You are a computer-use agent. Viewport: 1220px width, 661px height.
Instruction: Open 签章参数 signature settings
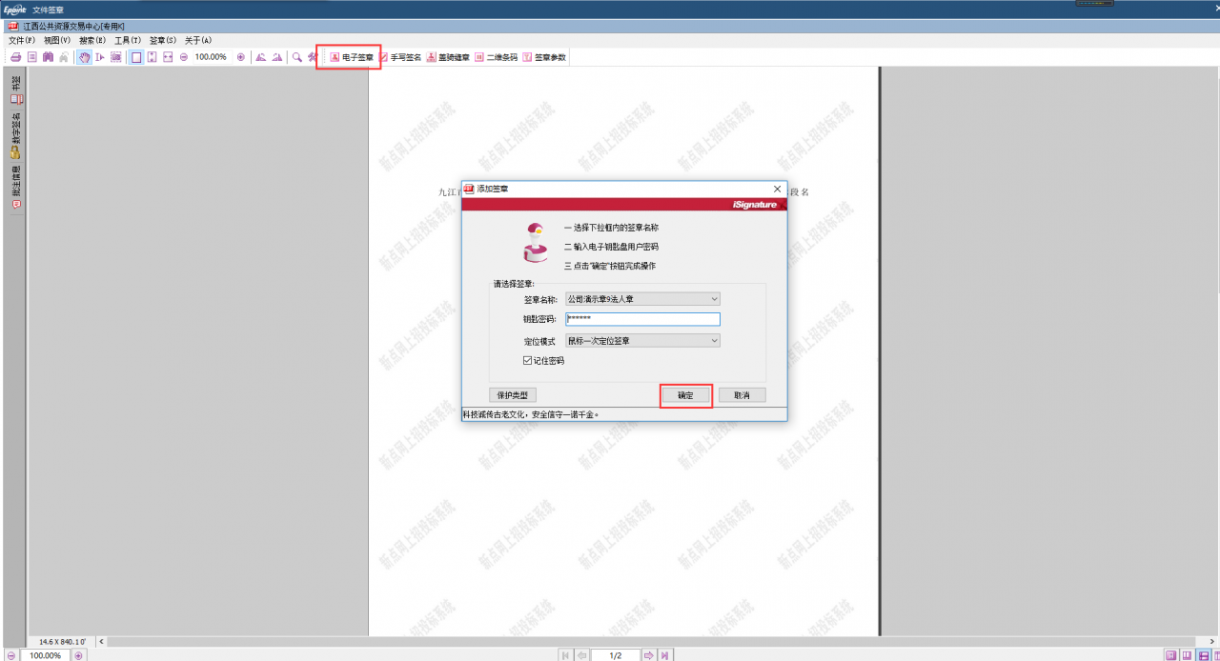[544, 57]
